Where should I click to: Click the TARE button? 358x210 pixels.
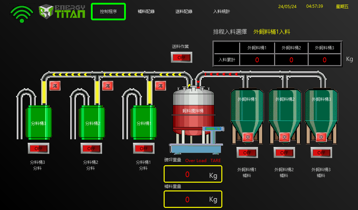coord(216,161)
